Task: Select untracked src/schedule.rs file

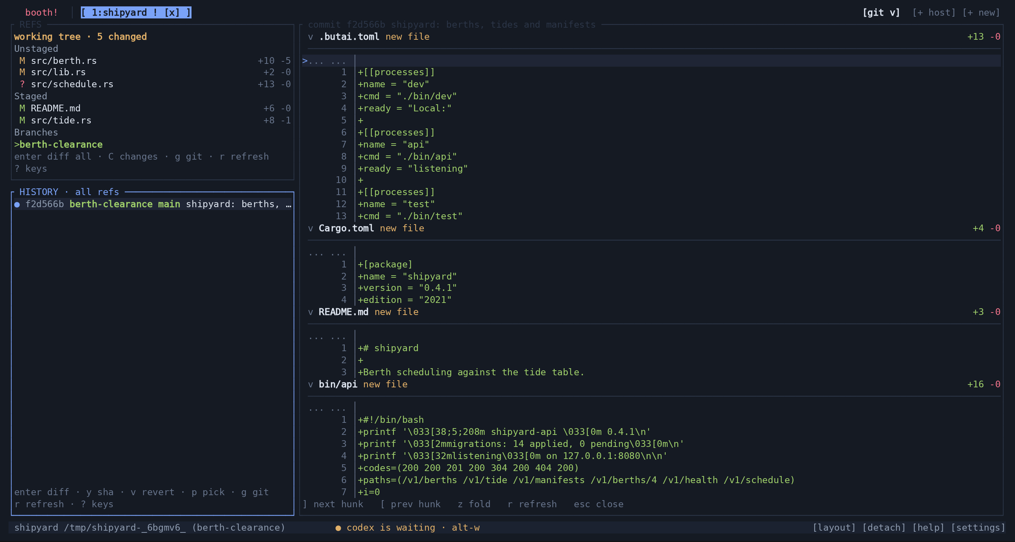Action: (x=152, y=84)
